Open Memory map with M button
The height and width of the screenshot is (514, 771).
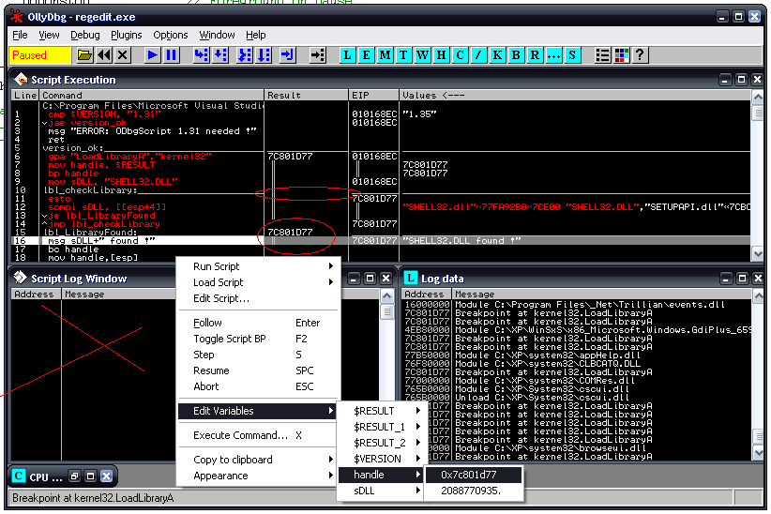(385, 55)
